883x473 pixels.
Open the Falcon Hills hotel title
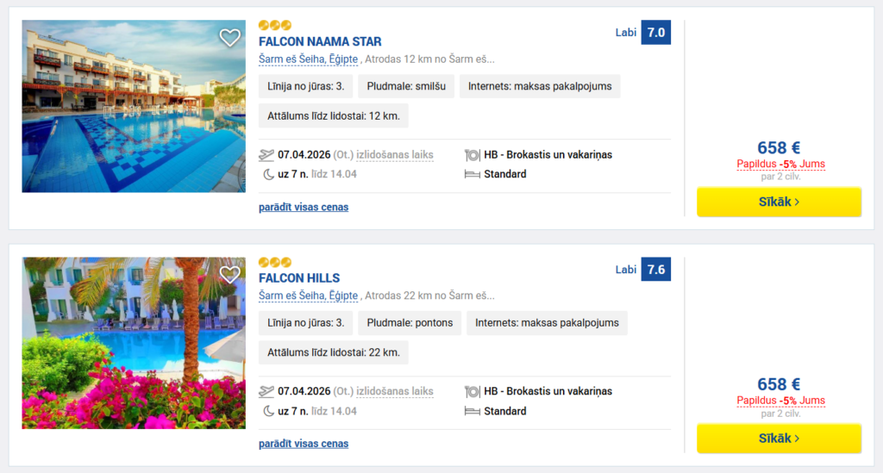pyautogui.click(x=299, y=277)
